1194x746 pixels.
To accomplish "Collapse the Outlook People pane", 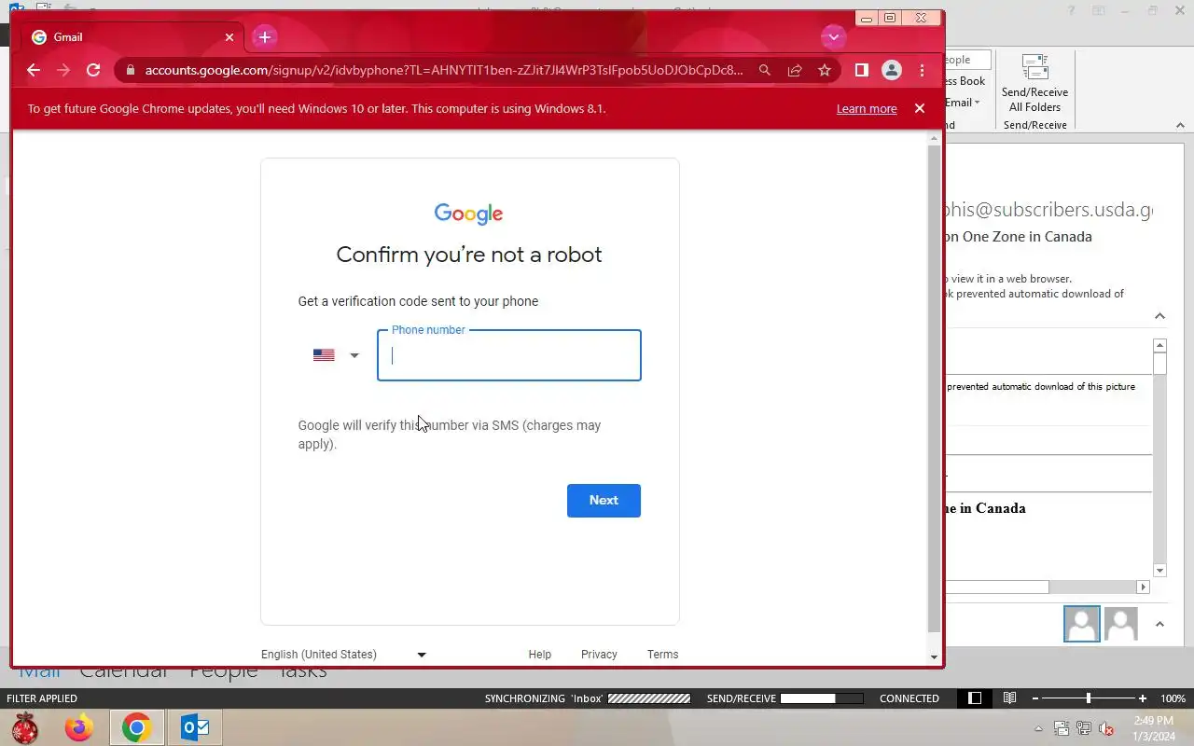I will 1159,624.
